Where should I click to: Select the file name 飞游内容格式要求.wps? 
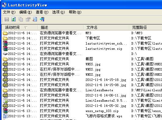tap(104, 116)
